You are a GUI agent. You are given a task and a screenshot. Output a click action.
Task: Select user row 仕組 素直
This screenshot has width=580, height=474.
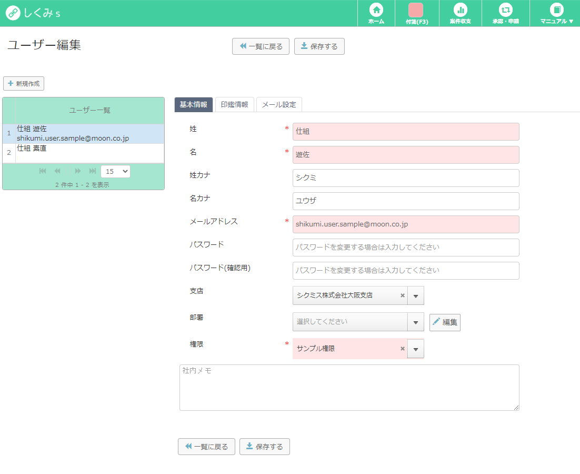click(x=83, y=153)
